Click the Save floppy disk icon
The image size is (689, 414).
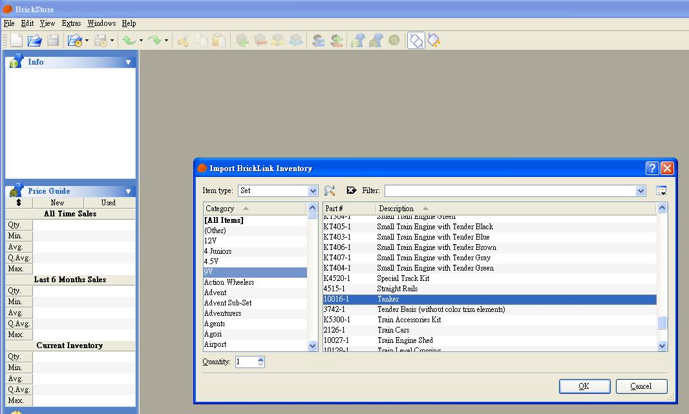(x=53, y=41)
